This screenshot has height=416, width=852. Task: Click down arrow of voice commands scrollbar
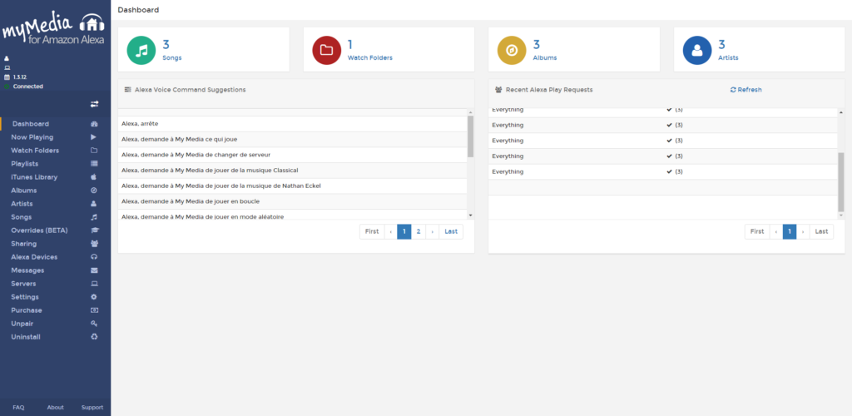(x=471, y=215)
